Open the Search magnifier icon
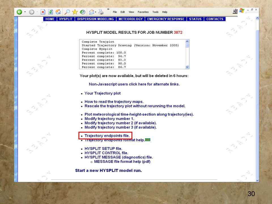 [67, 12]
